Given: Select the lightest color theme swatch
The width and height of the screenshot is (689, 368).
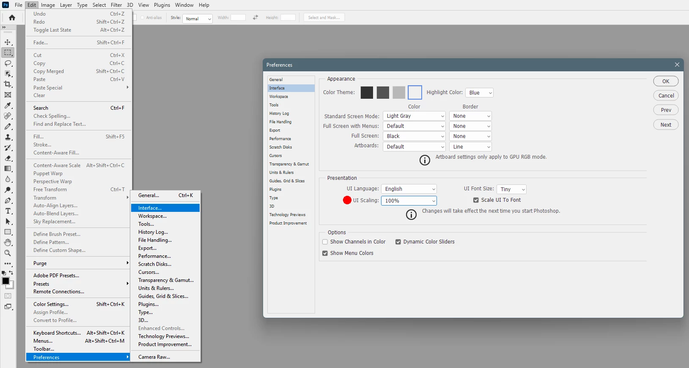Looking at the screenshot, I should tap(415, 92).
